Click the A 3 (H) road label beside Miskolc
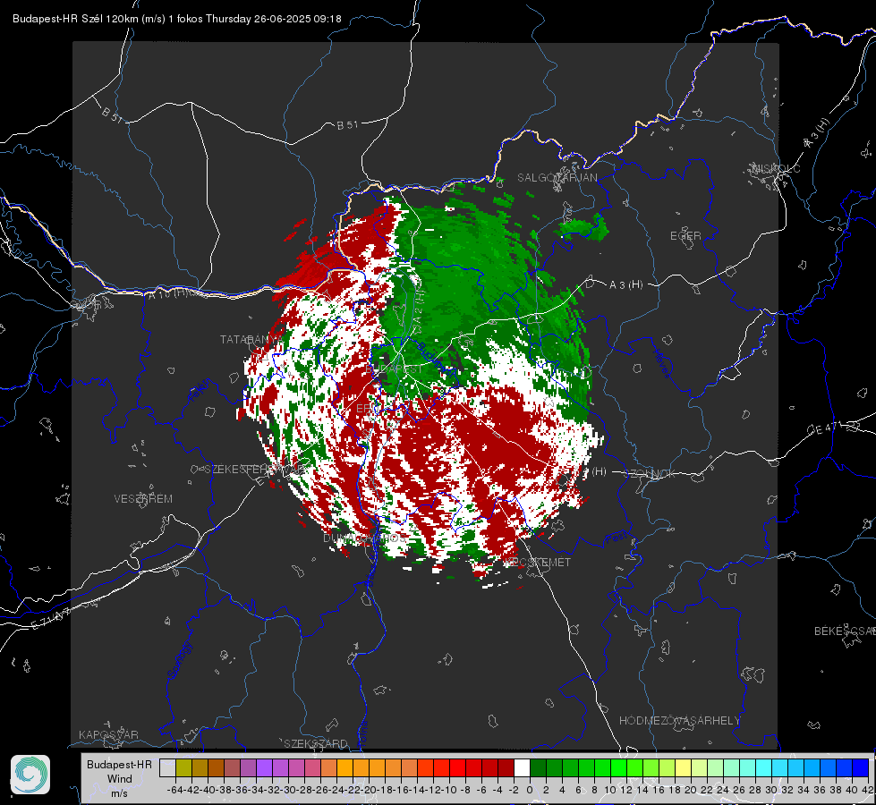The height and width of the screenshot is (805, 876). [817, 133]
